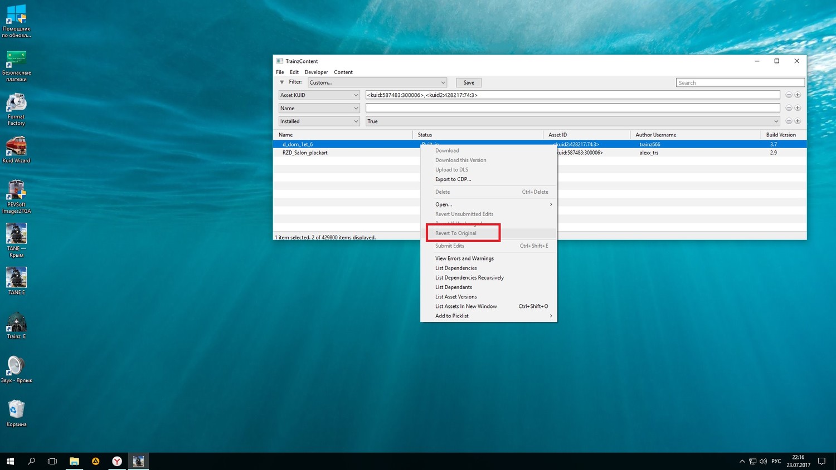Click the Save filter button
This screenshot has width=836, height=470.
coord(469,82)
